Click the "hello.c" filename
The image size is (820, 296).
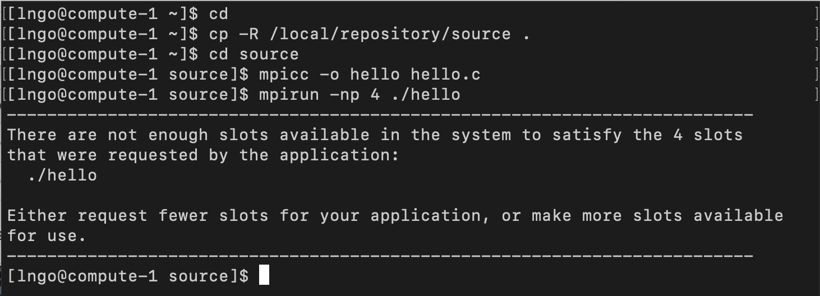click(445, 75)
